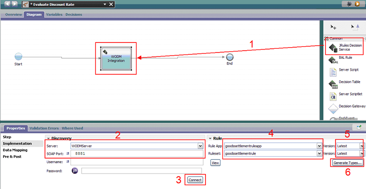Pick JRules Decision Service from the palette
This screenshot has width=366, height=189.
(x=345, y=47)
